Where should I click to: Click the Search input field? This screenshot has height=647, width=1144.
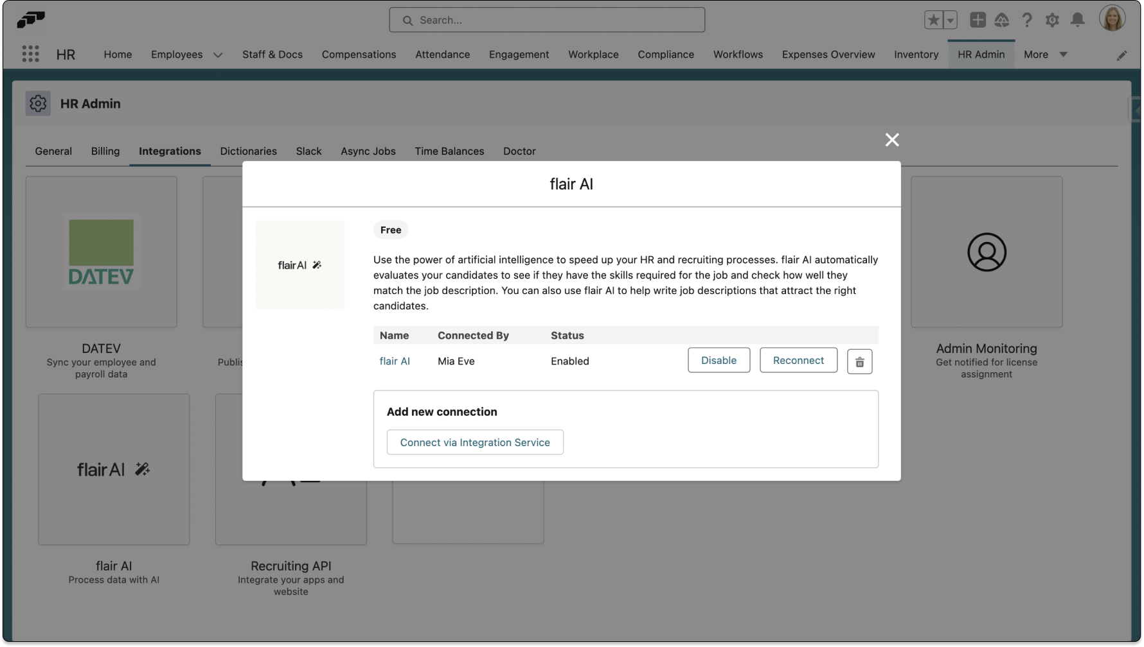(546, 21)
